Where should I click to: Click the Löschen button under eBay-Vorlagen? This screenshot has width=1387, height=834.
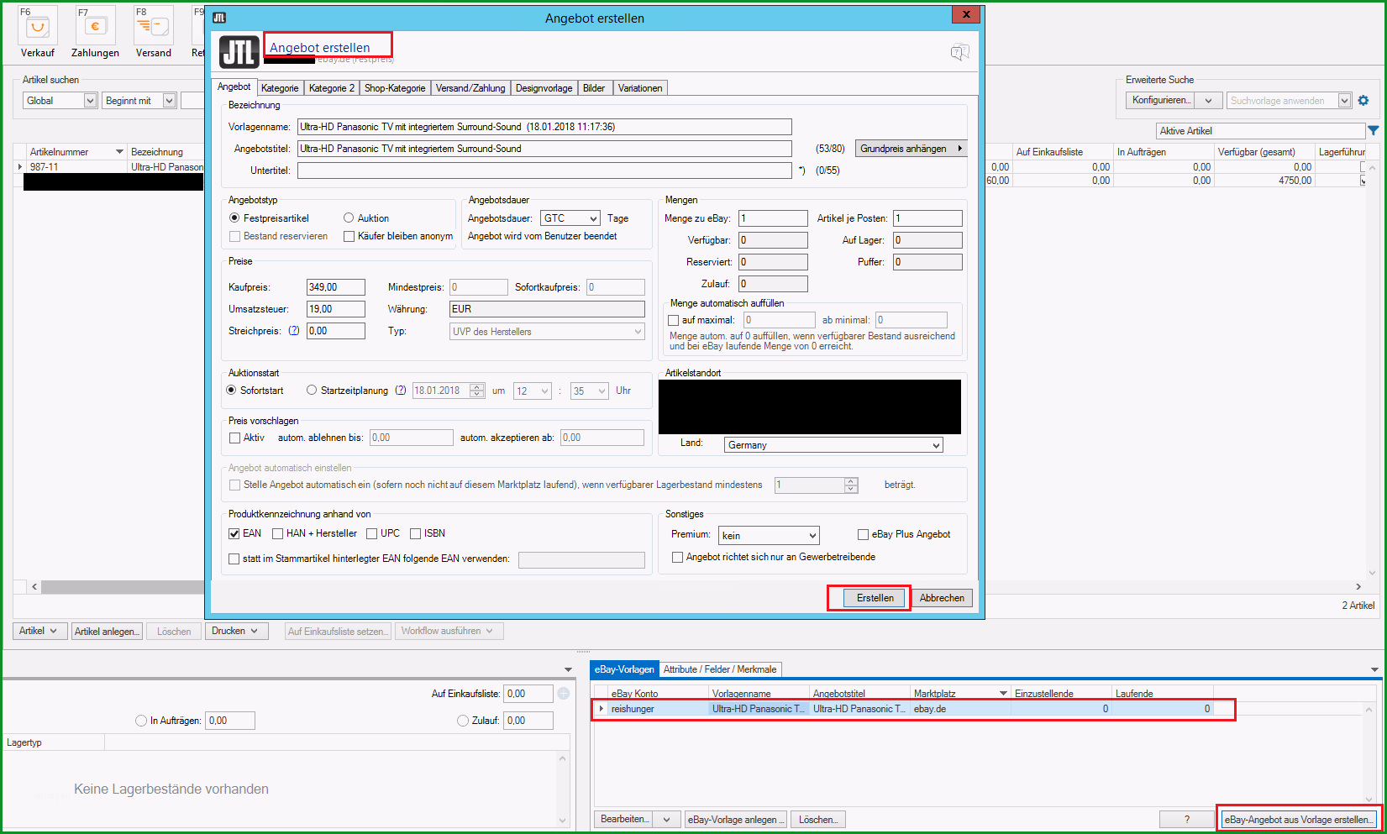[x=818, y=820]
